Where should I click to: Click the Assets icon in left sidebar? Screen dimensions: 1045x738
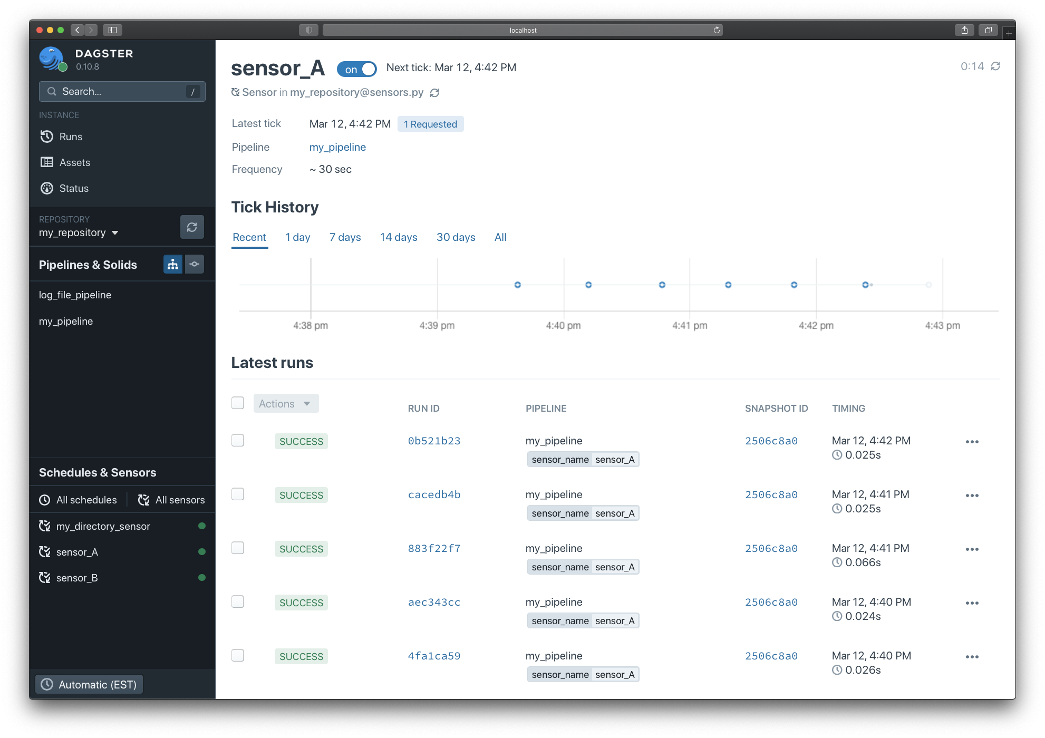tap(46, 162)
